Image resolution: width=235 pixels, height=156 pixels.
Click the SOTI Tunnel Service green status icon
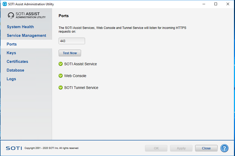click(x=60, y=88)
